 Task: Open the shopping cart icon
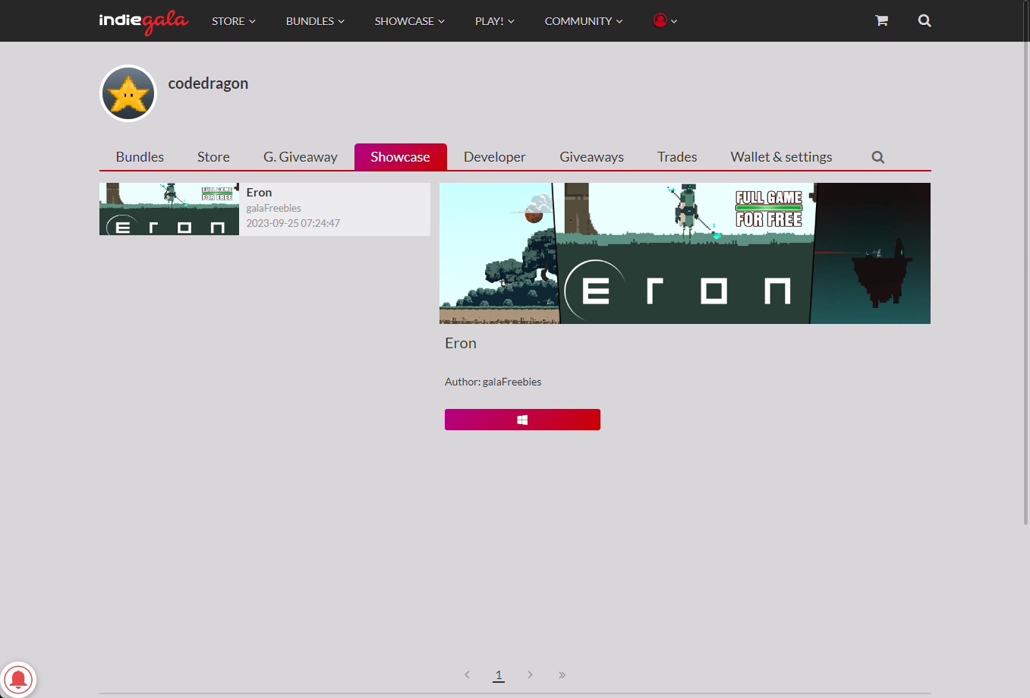[x=881, y=20]
